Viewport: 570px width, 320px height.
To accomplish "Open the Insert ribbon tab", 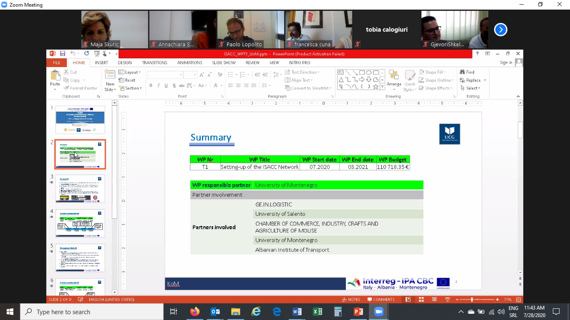I will click(x=101, y=63).
